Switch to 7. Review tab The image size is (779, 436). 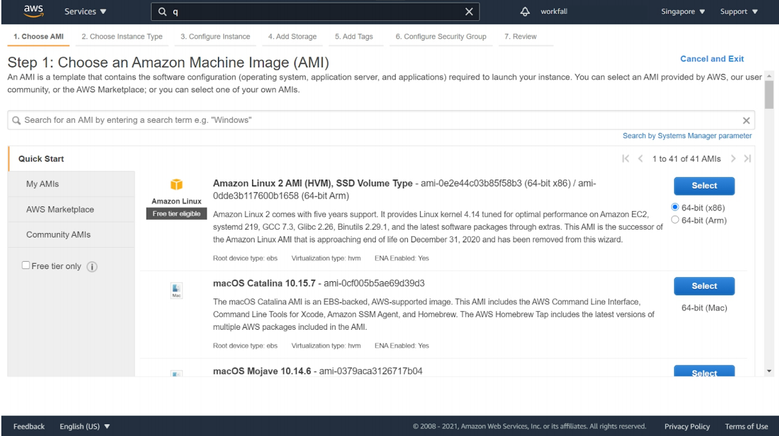(x=520, y=37)
